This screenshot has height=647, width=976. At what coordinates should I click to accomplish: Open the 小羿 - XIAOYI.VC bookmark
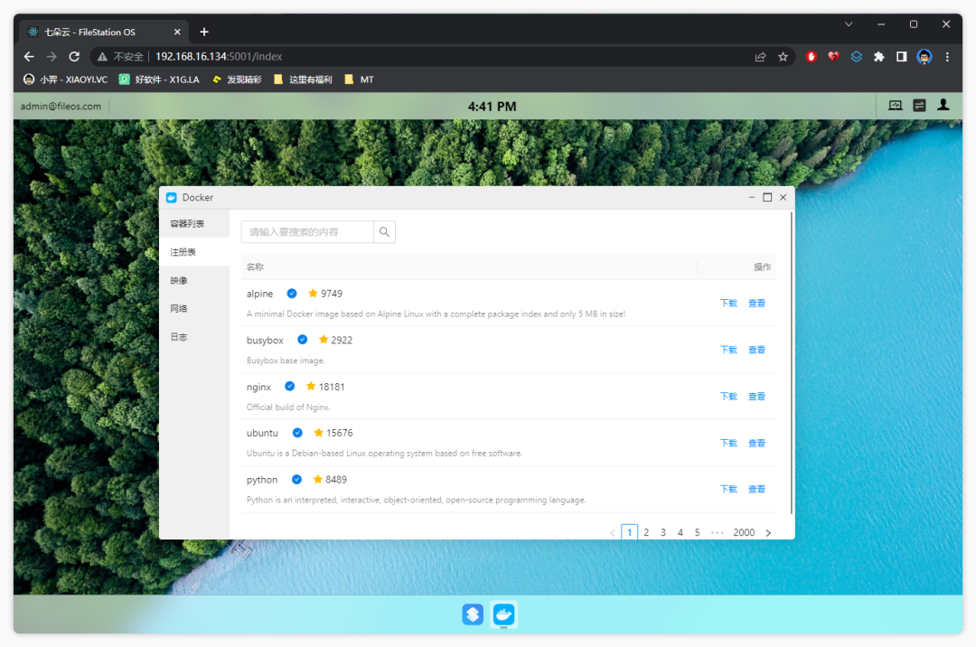tap(65, 80)
